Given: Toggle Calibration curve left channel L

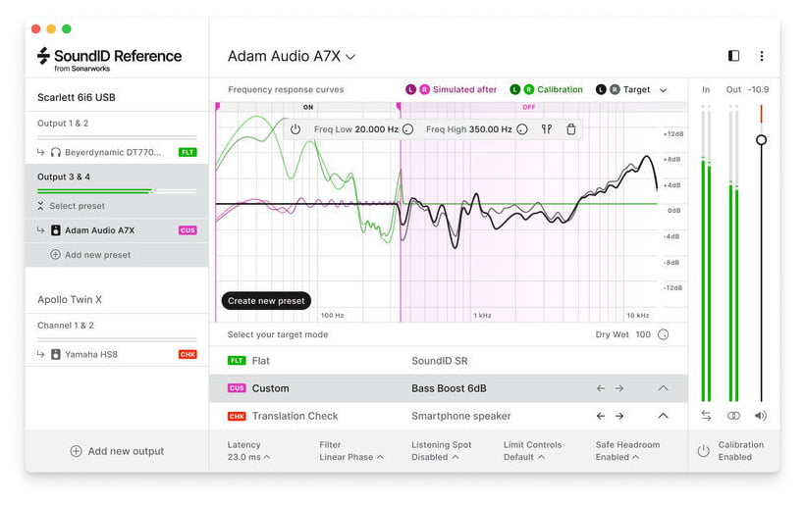Looking at the screenshot, I should tap(515, 89).
